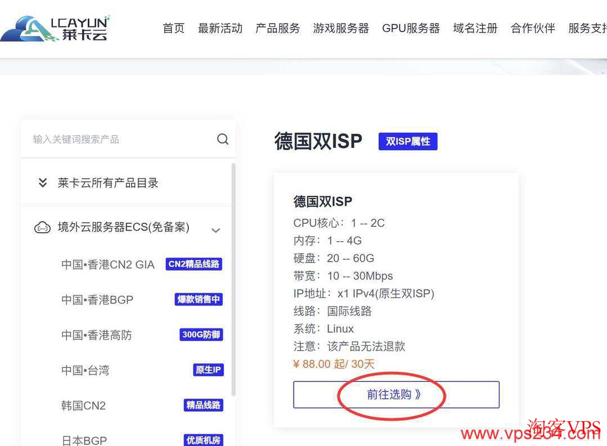607x446 pixels.
Task: Click the 爆款销售中 badge
Action: [x=199, y=299]
